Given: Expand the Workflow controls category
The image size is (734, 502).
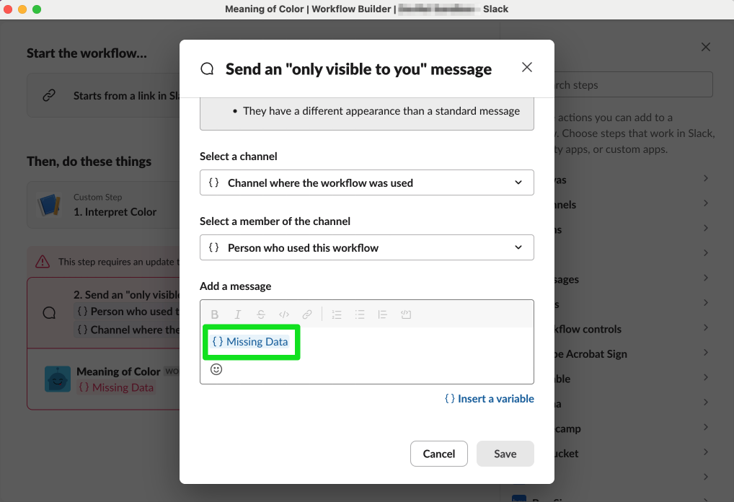Looking at the screenshot, I should pyautogui.click(x=620, y=329).
